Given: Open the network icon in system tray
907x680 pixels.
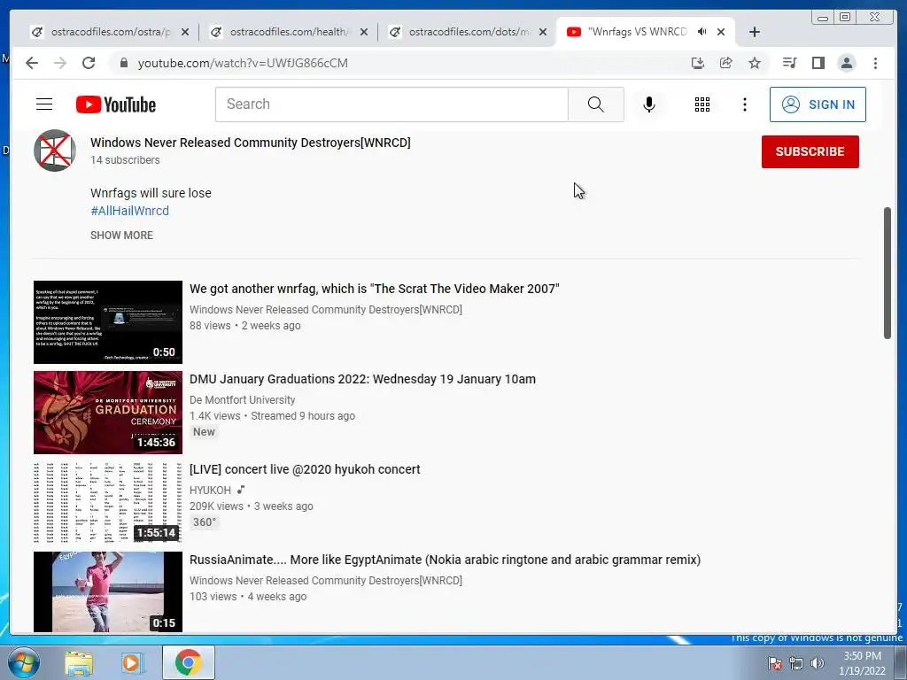Looking at the screenshot, I should [x=796, y=663].
